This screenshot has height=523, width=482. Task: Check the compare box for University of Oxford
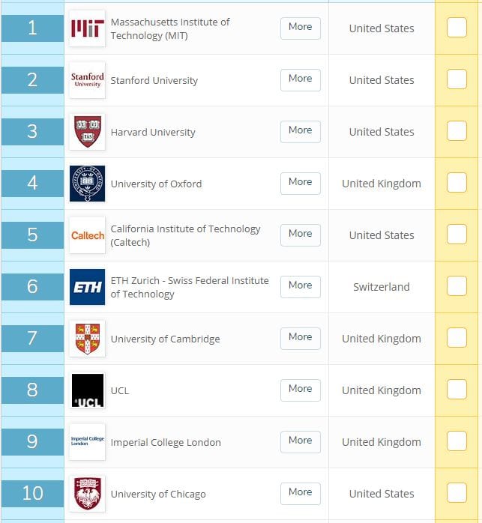point(457,182)
